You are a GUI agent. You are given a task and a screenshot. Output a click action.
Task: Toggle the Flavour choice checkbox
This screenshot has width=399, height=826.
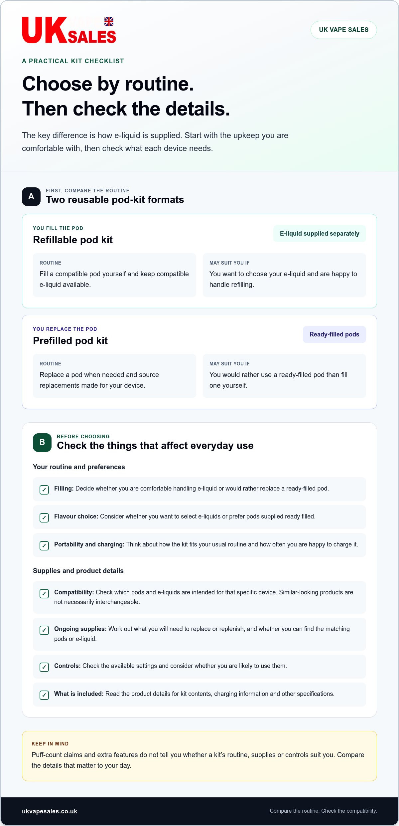(44, 518)
